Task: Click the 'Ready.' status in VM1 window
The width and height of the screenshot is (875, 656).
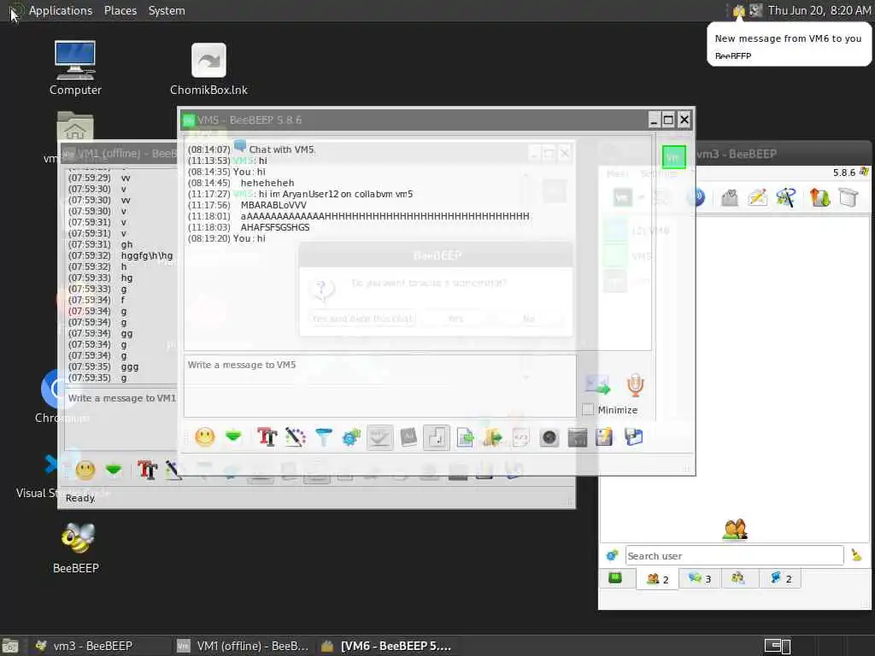Action: coord(80,498)
